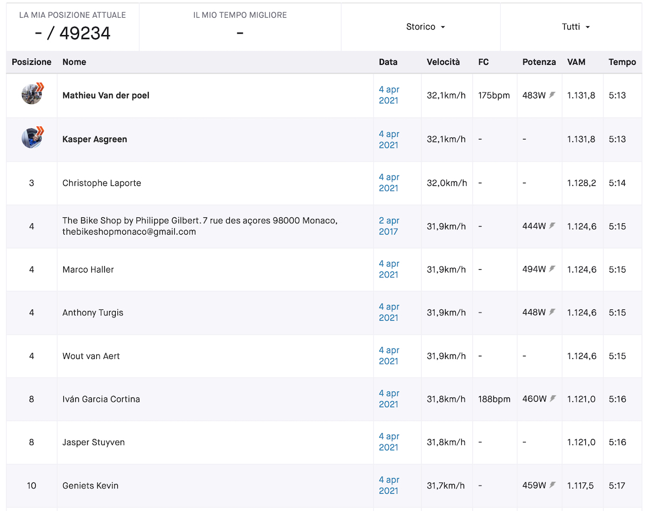Screen dimensions: 649x511
Task: Open Iván Garcia Cortina's activity date
Action: tap(389, 399)
